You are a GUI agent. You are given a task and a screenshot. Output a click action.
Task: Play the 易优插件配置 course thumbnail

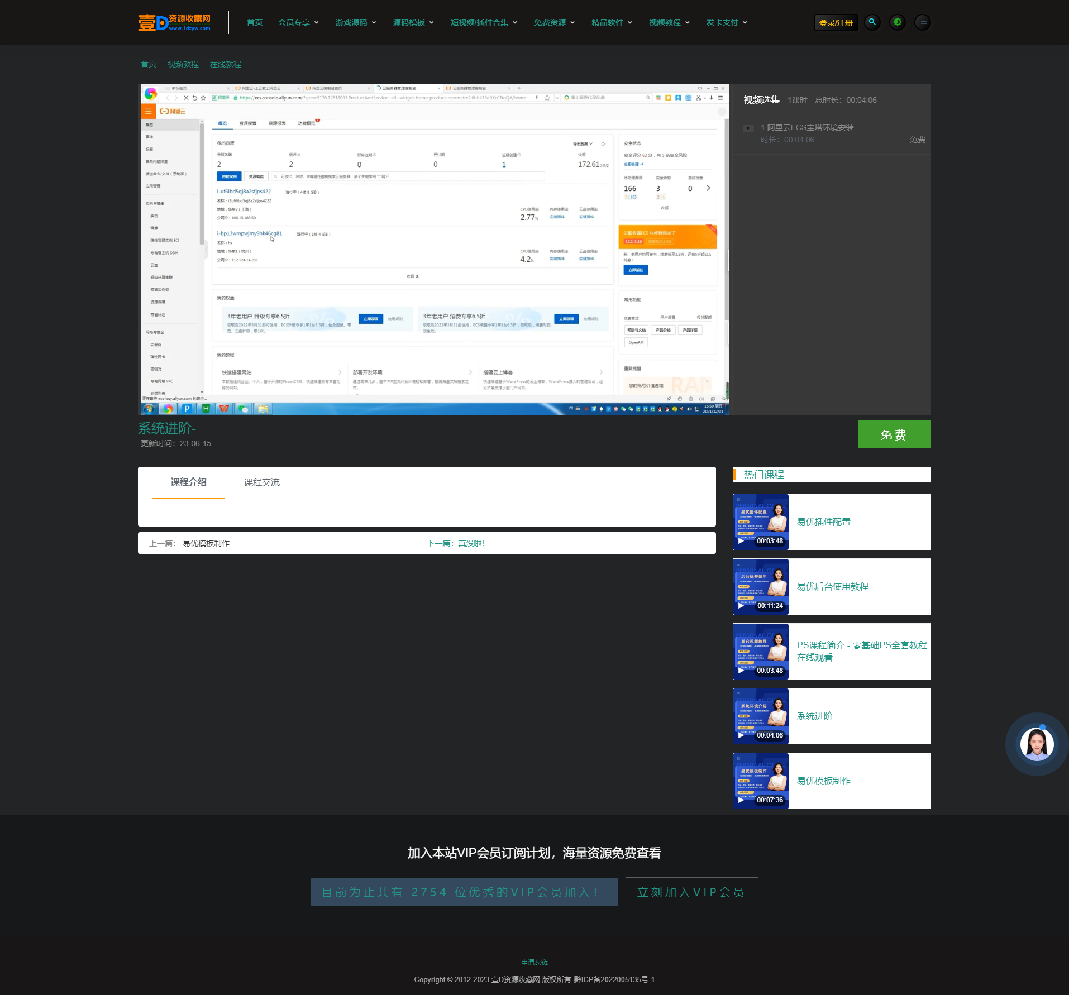coord(760,522)
